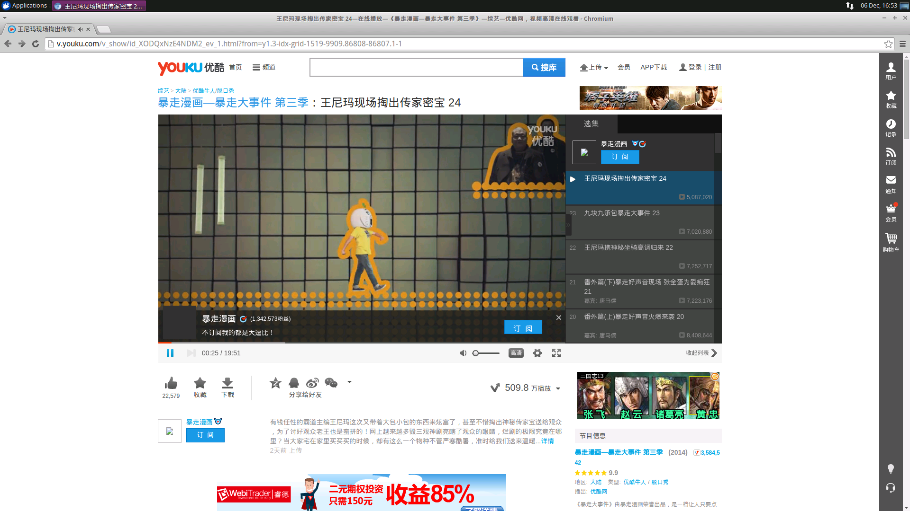Open sidebar 用户 user icon
This screenshot has width=910, height=511.
[891, 71]
